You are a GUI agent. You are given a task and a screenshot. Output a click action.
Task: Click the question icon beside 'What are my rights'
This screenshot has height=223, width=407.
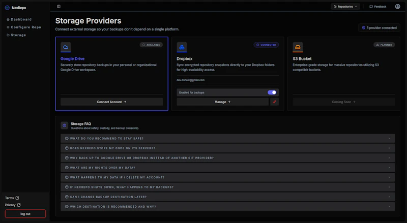(67, 168)
